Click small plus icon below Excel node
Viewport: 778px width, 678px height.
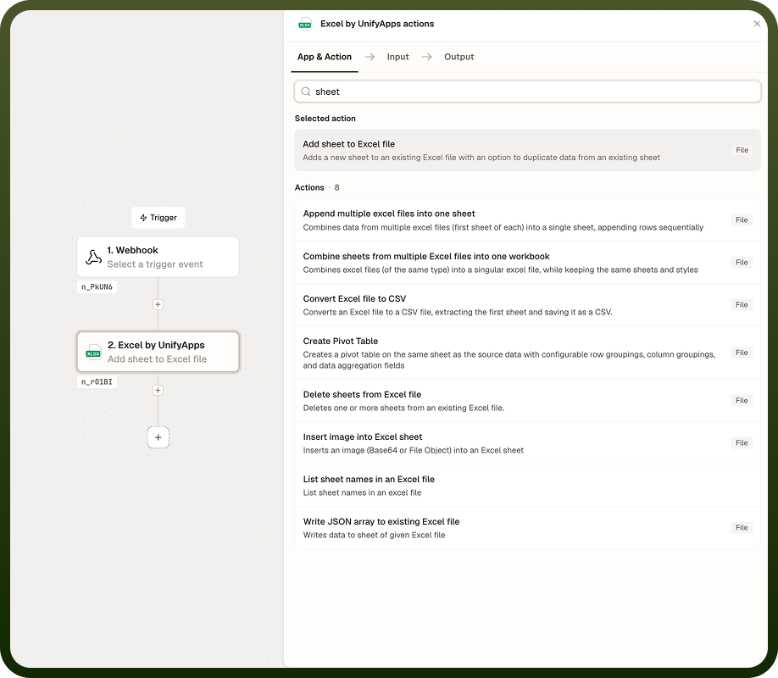[x=158, y=390]
